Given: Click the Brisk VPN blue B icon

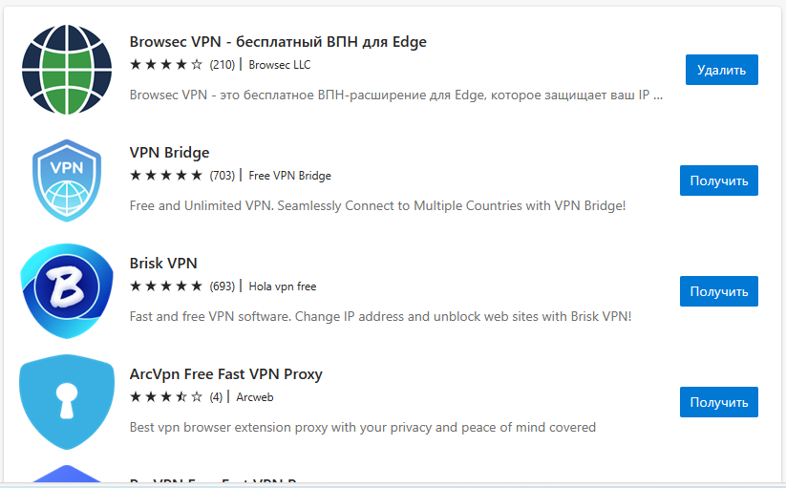Looking at the screenshot, I should tap(67, 291).
